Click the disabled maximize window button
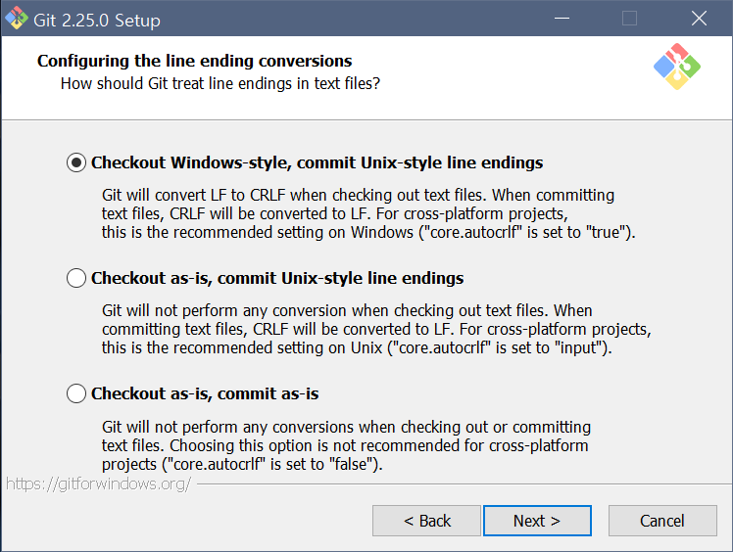The height and width of the screenshot is (552, 733). [x=630, y=19]
